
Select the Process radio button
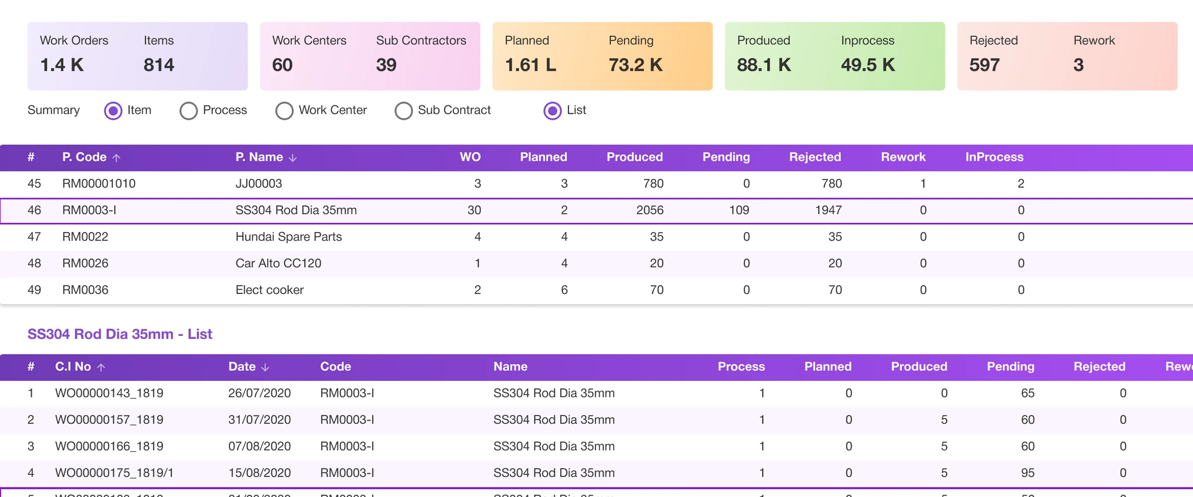(189, 111)
